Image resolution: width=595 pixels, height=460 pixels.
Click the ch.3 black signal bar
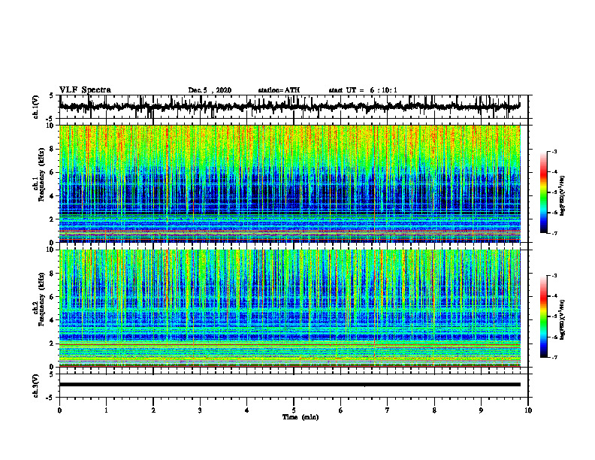click(289, 385)
